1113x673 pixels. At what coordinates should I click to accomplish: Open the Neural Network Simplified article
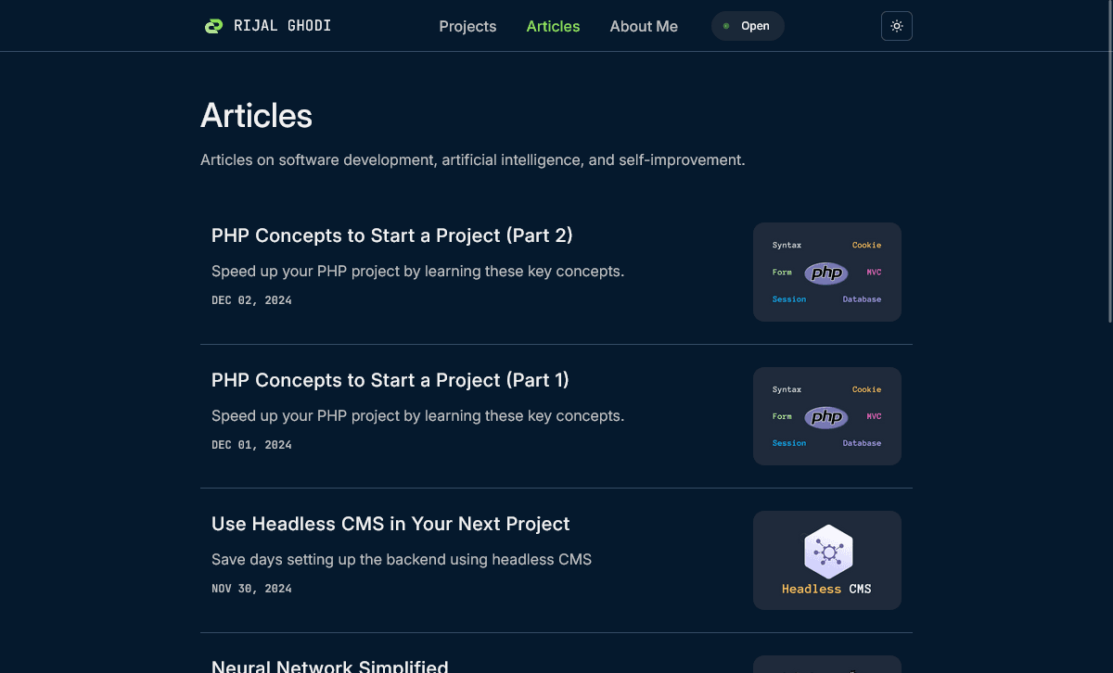coord(329,666)
